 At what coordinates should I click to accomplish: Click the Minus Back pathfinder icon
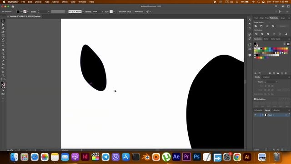[286, 34]
